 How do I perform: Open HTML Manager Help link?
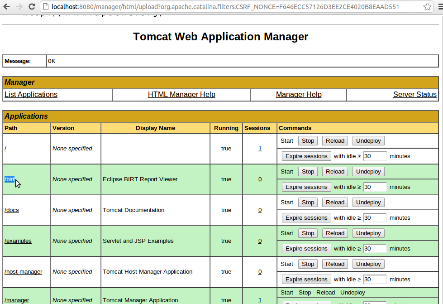181,95
